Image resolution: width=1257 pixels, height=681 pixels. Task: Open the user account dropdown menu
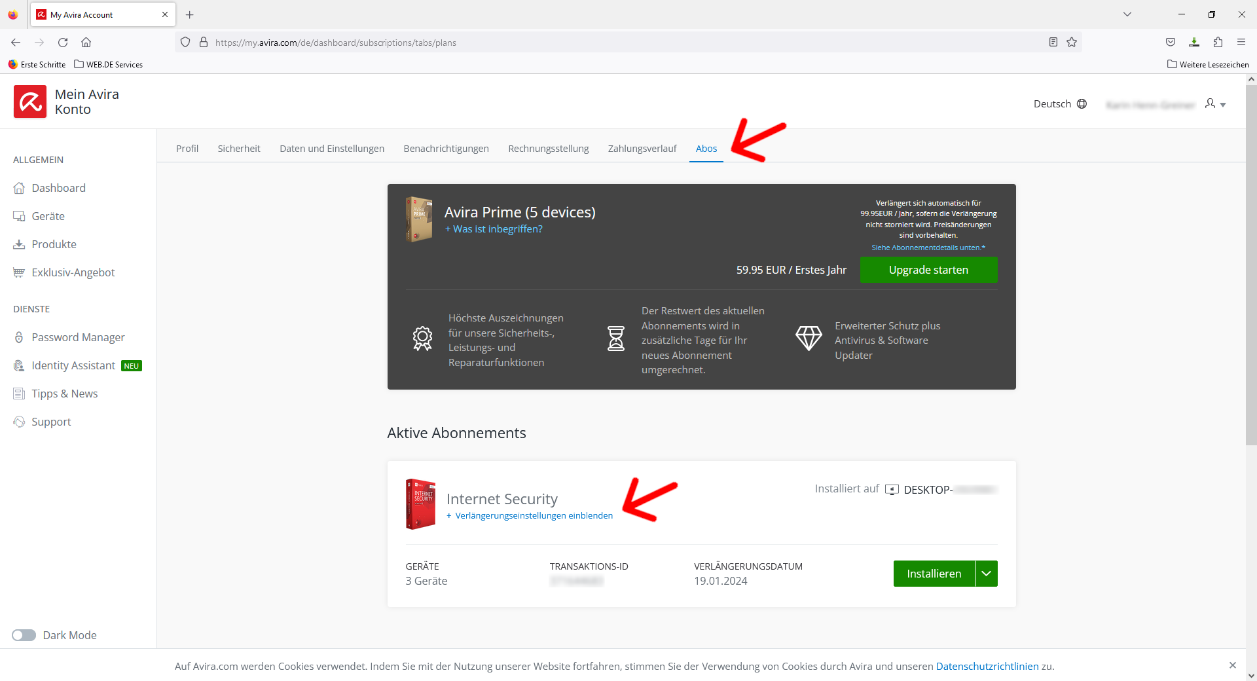point(1215,104)
